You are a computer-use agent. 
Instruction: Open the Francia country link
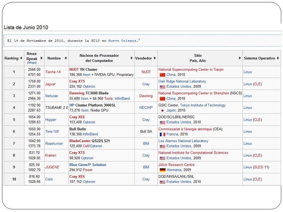(172, 134)
